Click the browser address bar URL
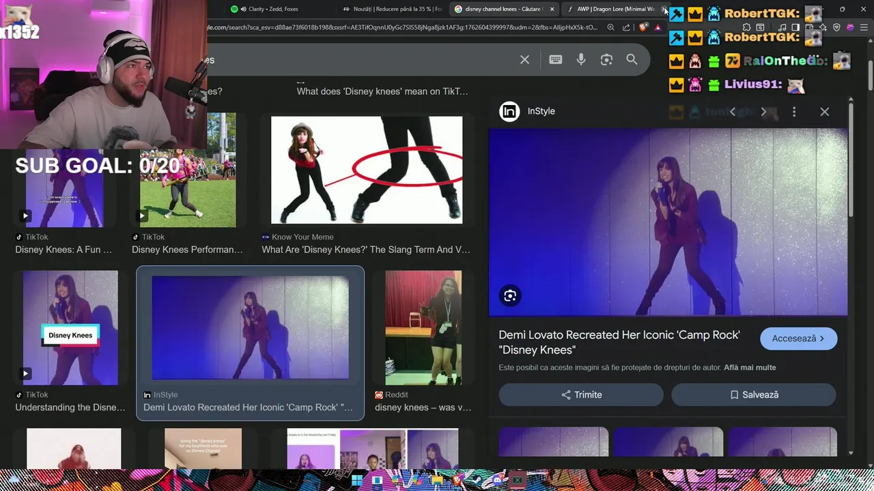Image resolution: width=874 pixels, height=491 pixels. click(401, 27)
